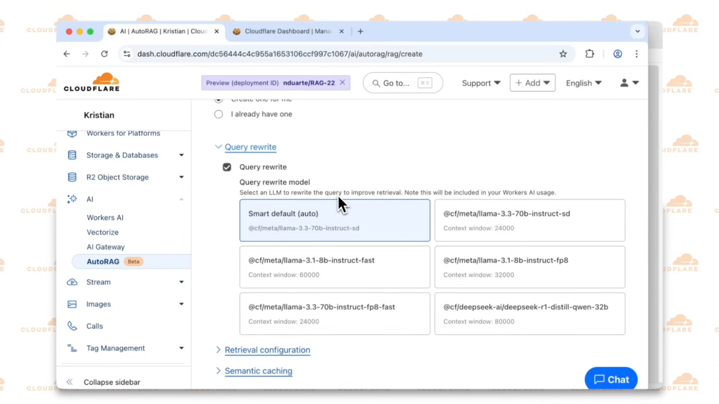Expand the Images submenu arrow
This screenshot has width=719, height=404.
point(181,304)
